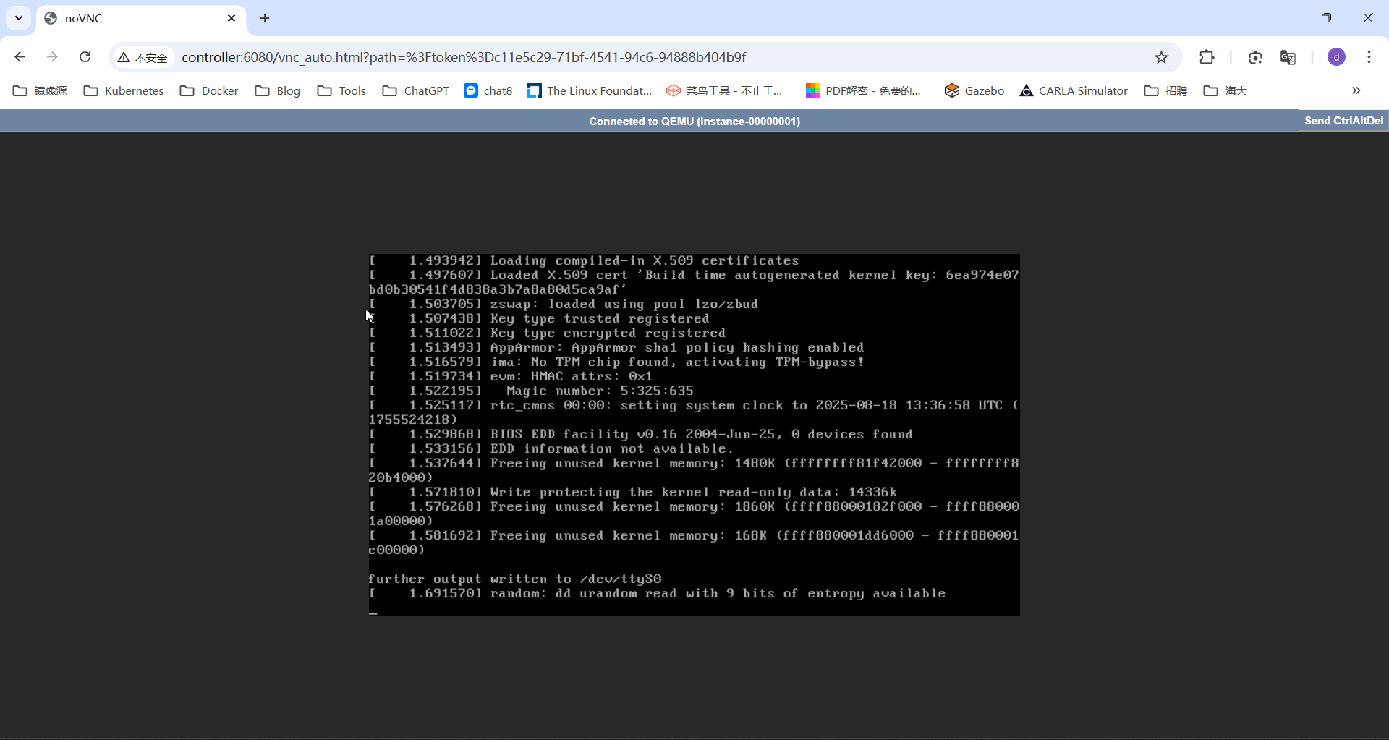Click the 'Magic number: 5:325:635' line
This screenshot has width=1389, height=740.
tap(531, 391)
